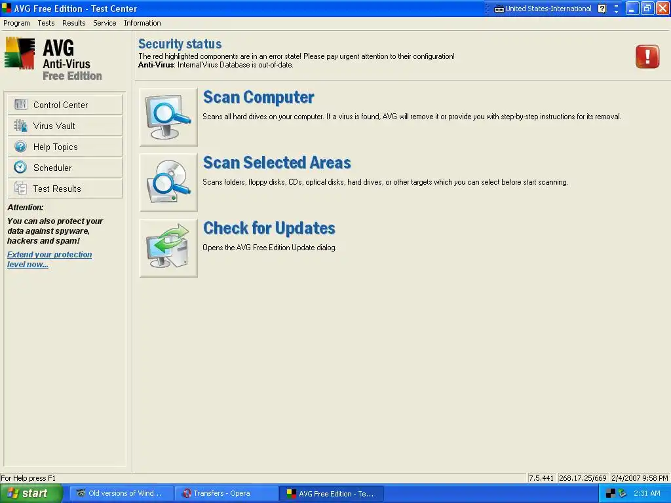Image resolution: width=671 pixels, height=503 pixels.
Task: Click the keyboard language bar icon
Action: click(499, 9)
